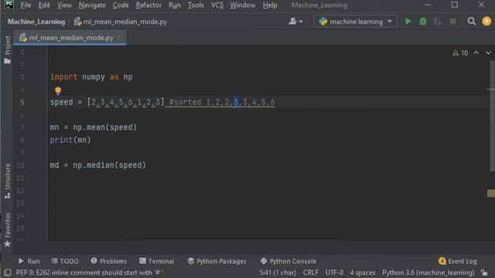Run the machine learning configuration
The height and width of the screenshot is (278, 495).
(x=408, y=22)
